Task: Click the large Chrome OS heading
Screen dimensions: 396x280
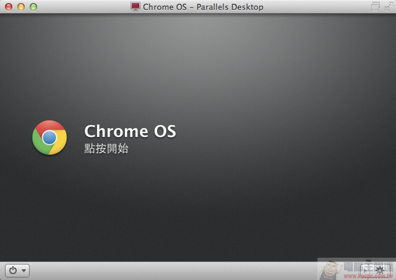Action: [130, 131]
